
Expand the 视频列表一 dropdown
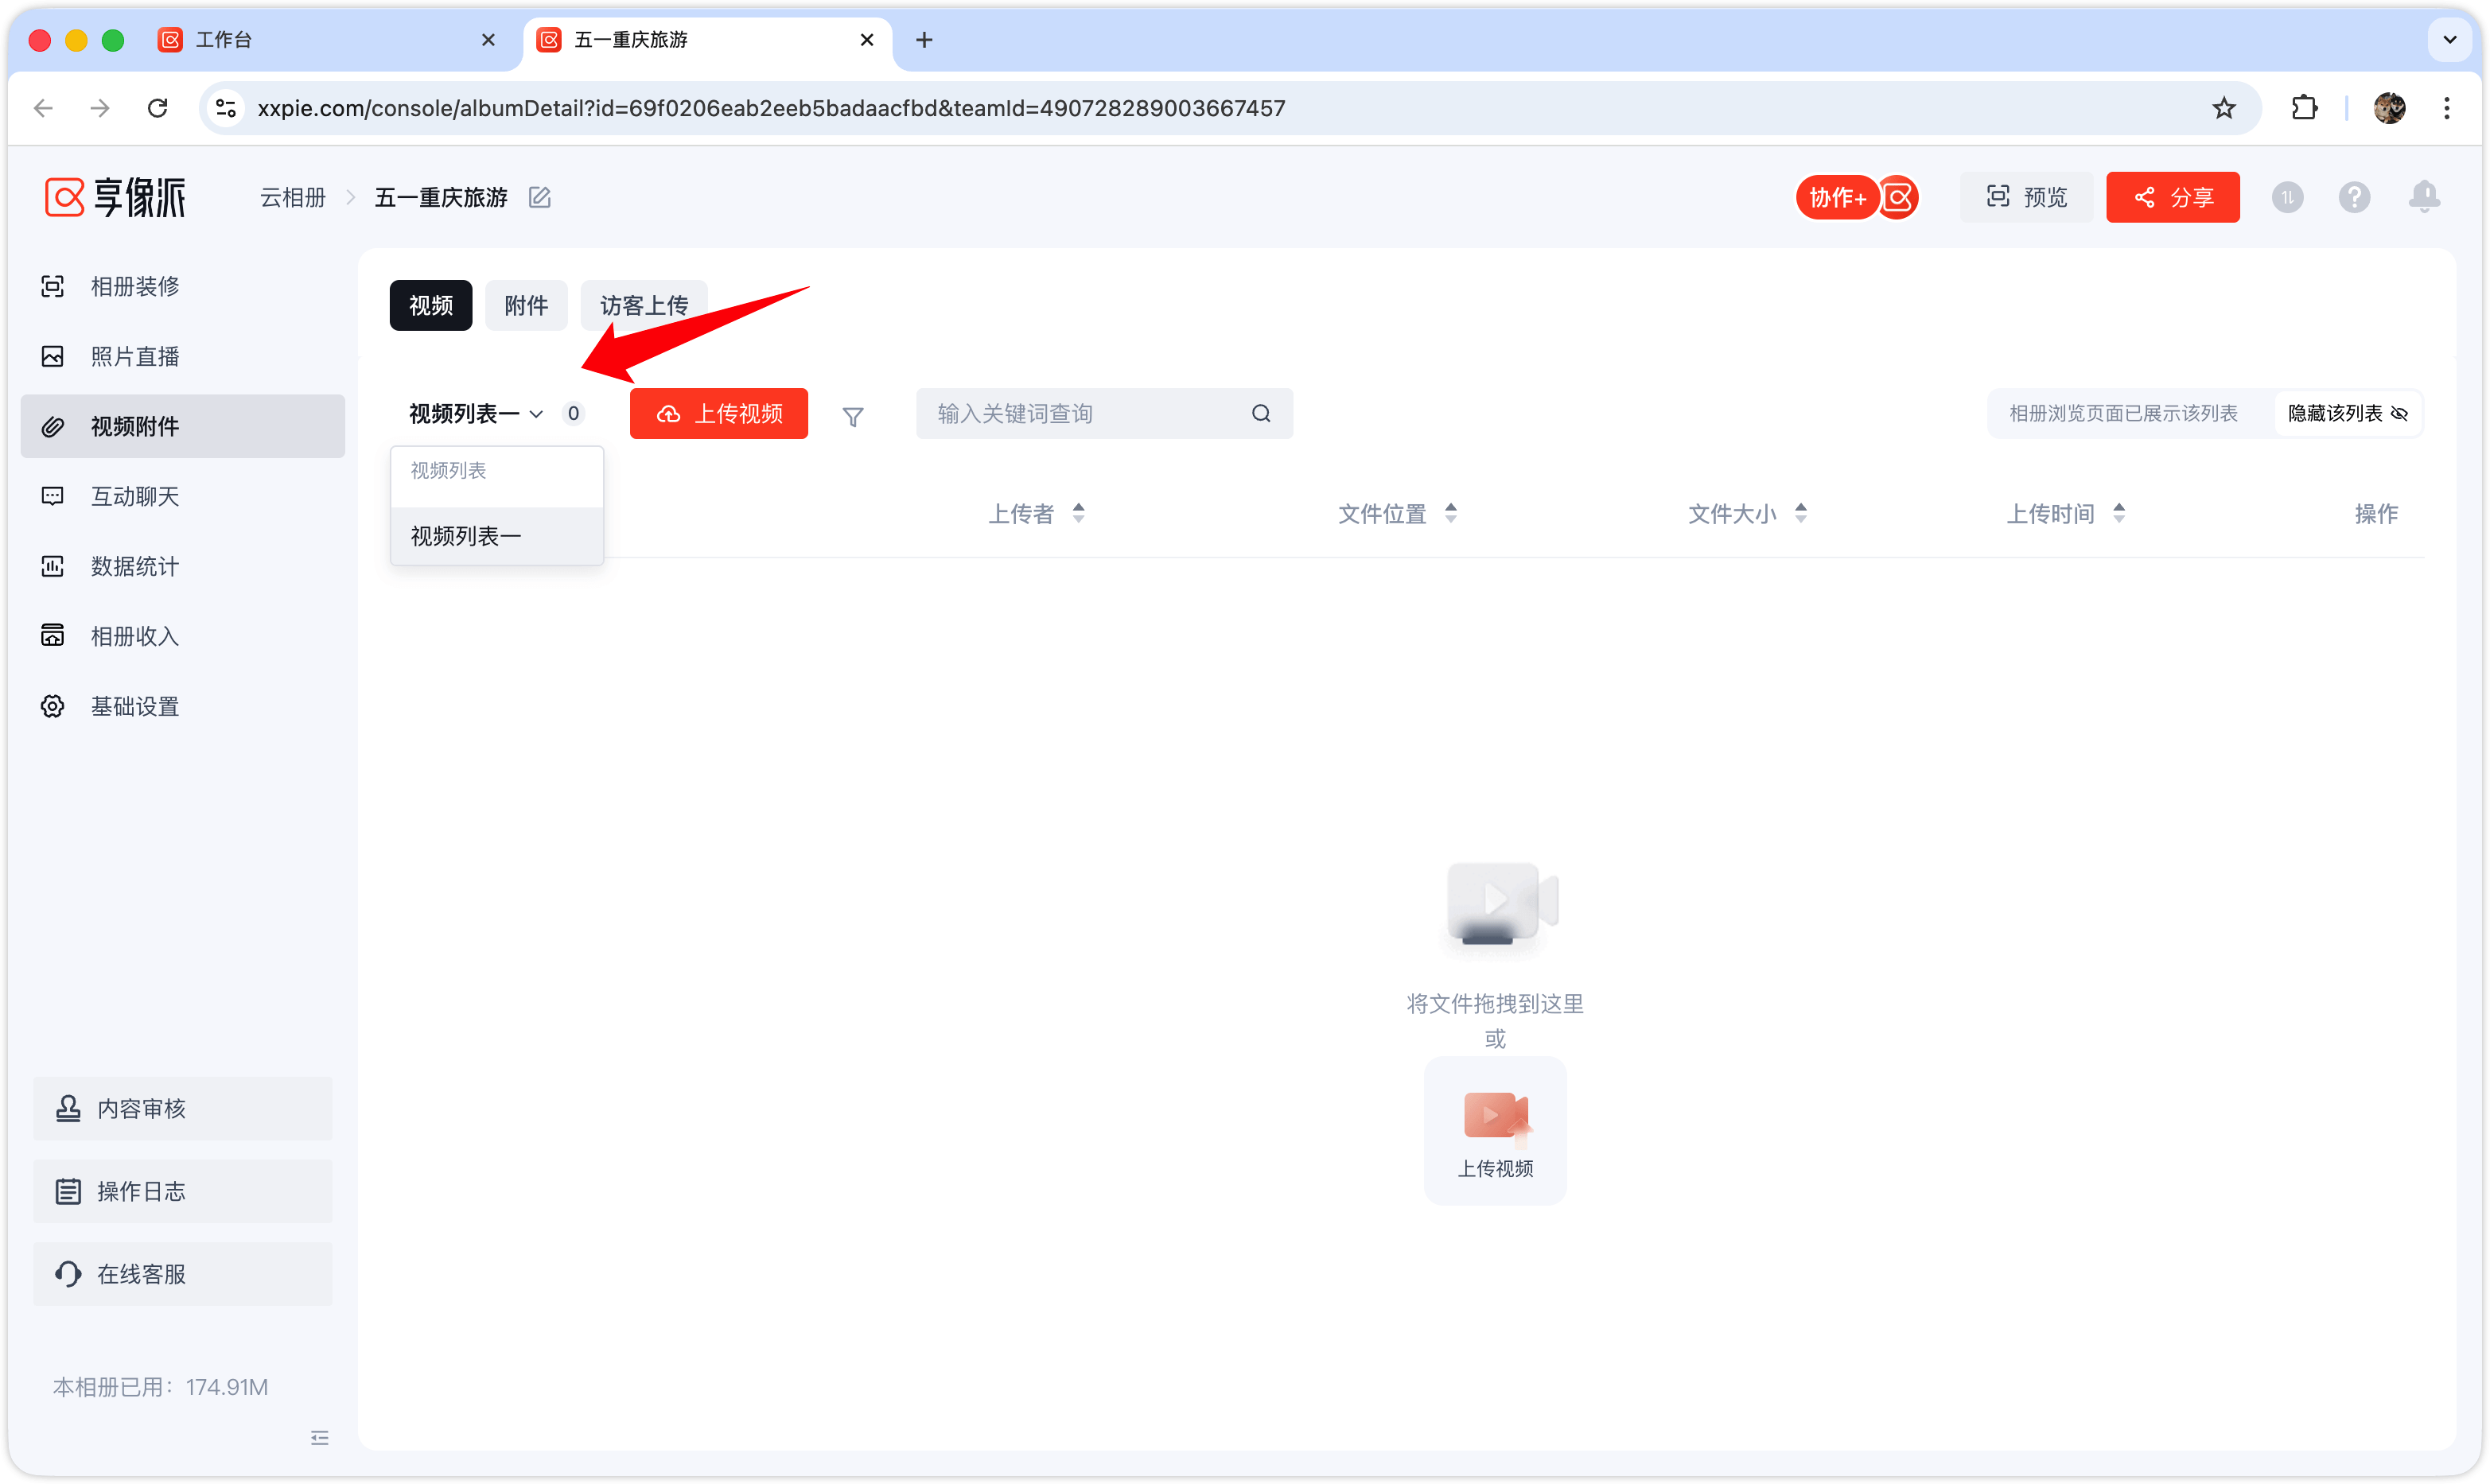476,413
